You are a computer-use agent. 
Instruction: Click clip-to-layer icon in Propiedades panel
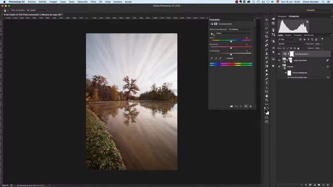(231, 106)
